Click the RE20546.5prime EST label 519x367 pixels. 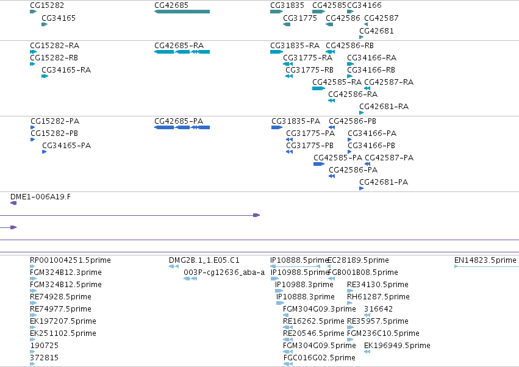click(x=313, y=334)
